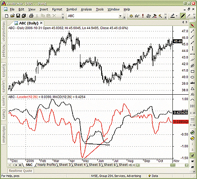Viewport: 197px width, 179px height.
Task: Toggle the highlighted pencil draw mode button
Action: click(182, 16)
